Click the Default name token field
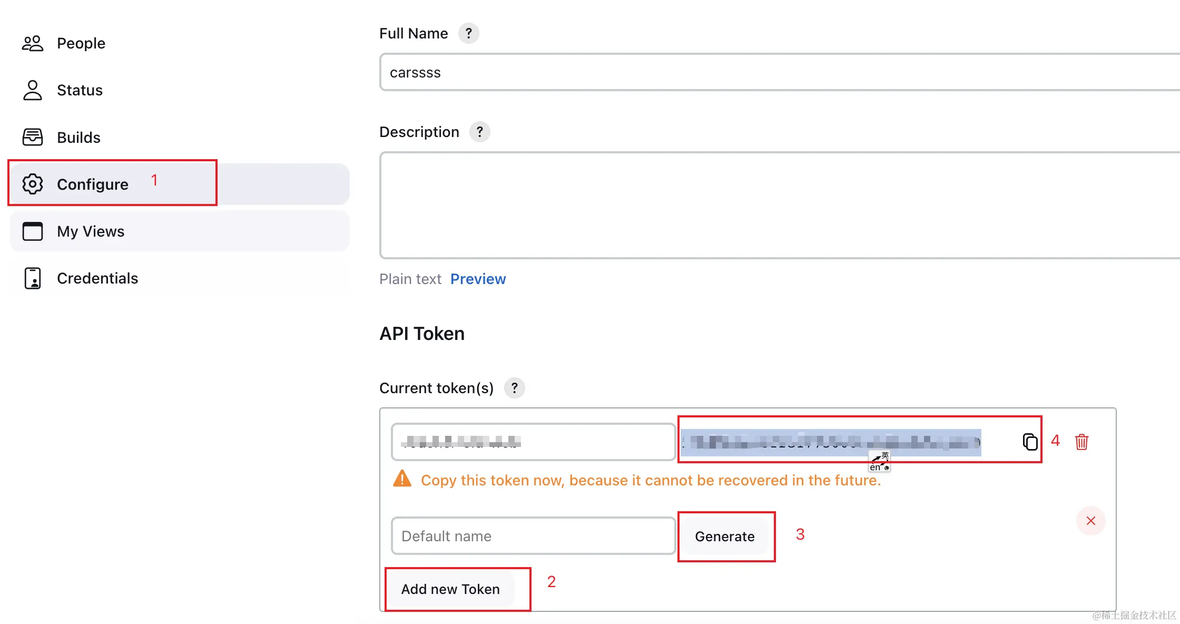The height and width of the screenshot is (624, 1180). pyautogui.click(x=533, y=536)
